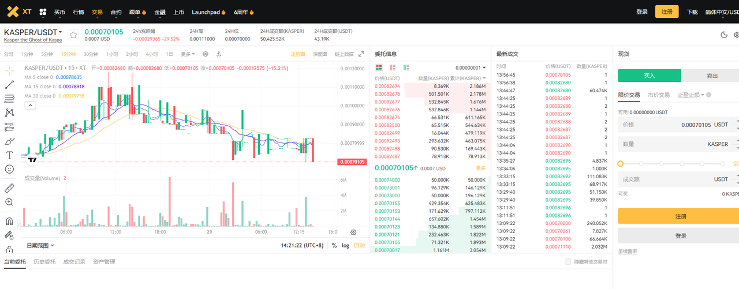Open the indicators fx menu
This screenshot has width=739, height=289.
click(219, 54)
